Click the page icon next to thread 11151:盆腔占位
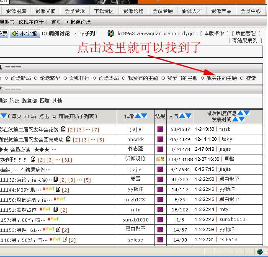This screenshot has height=257, width=268. click(56, 209)
